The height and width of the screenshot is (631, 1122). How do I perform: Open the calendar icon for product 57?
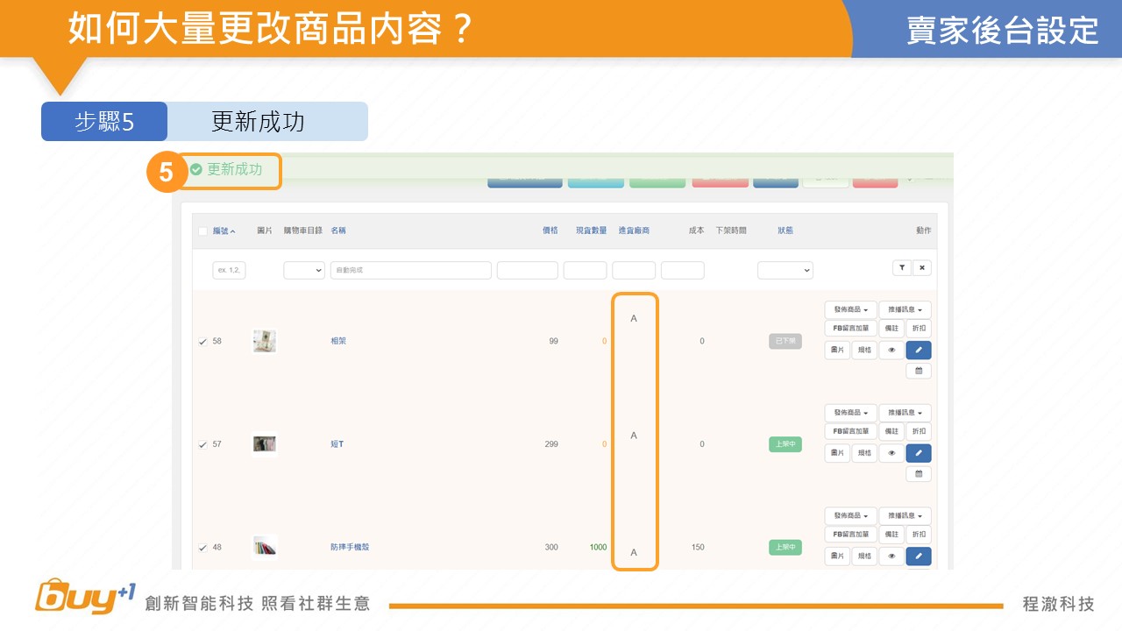[x=919, y=474]
